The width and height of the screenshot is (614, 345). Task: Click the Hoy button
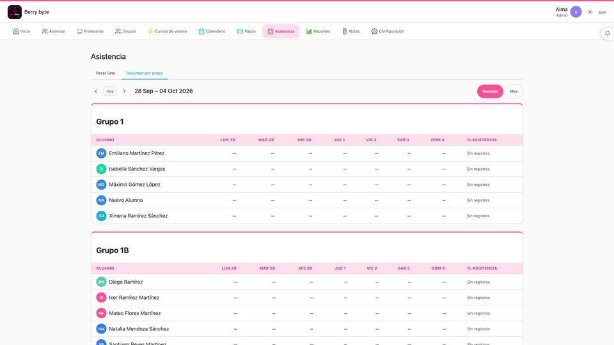coord(110,91)
